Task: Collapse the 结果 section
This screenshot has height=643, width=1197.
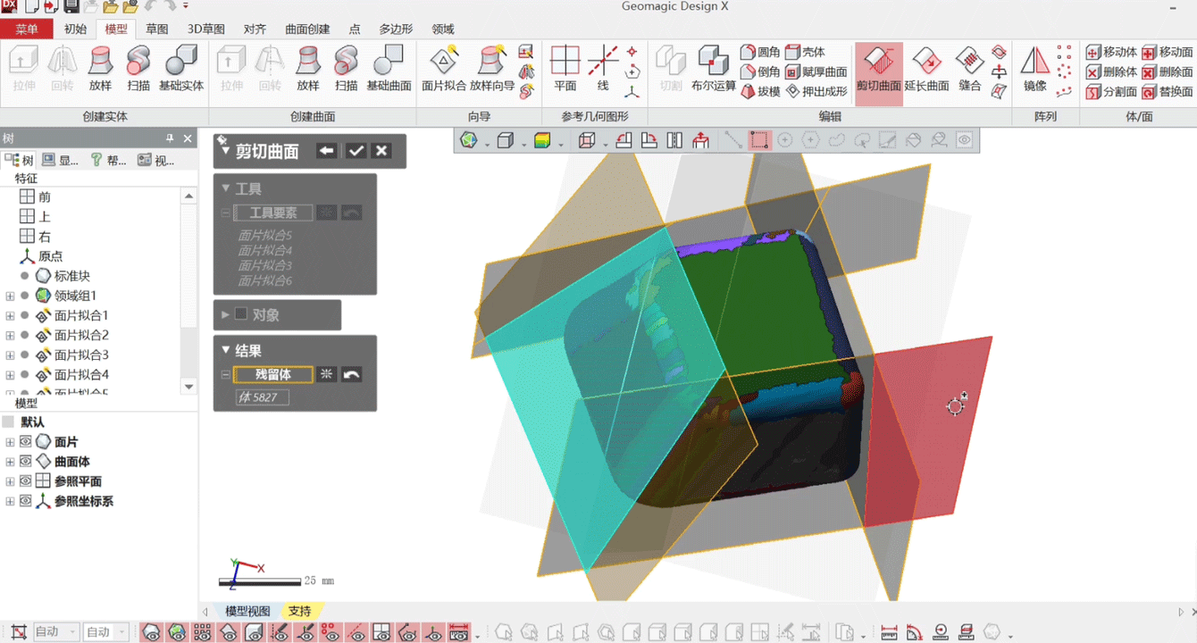Action: [x=226, y=351]
